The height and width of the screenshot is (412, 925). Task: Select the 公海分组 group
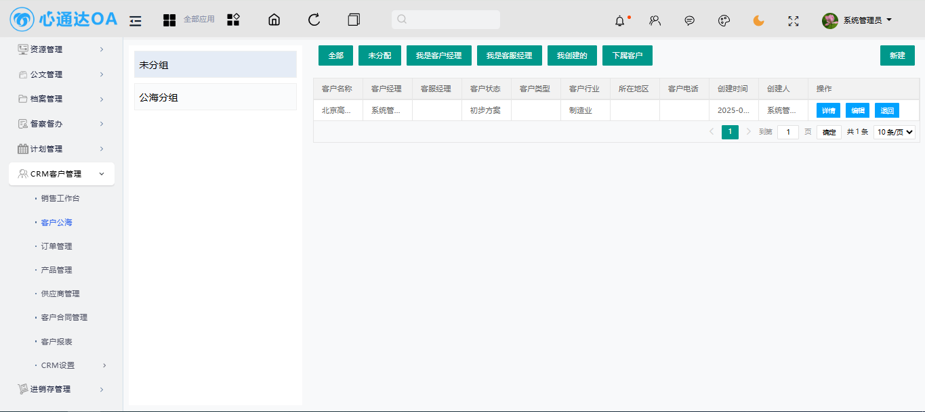coord(215,97)
